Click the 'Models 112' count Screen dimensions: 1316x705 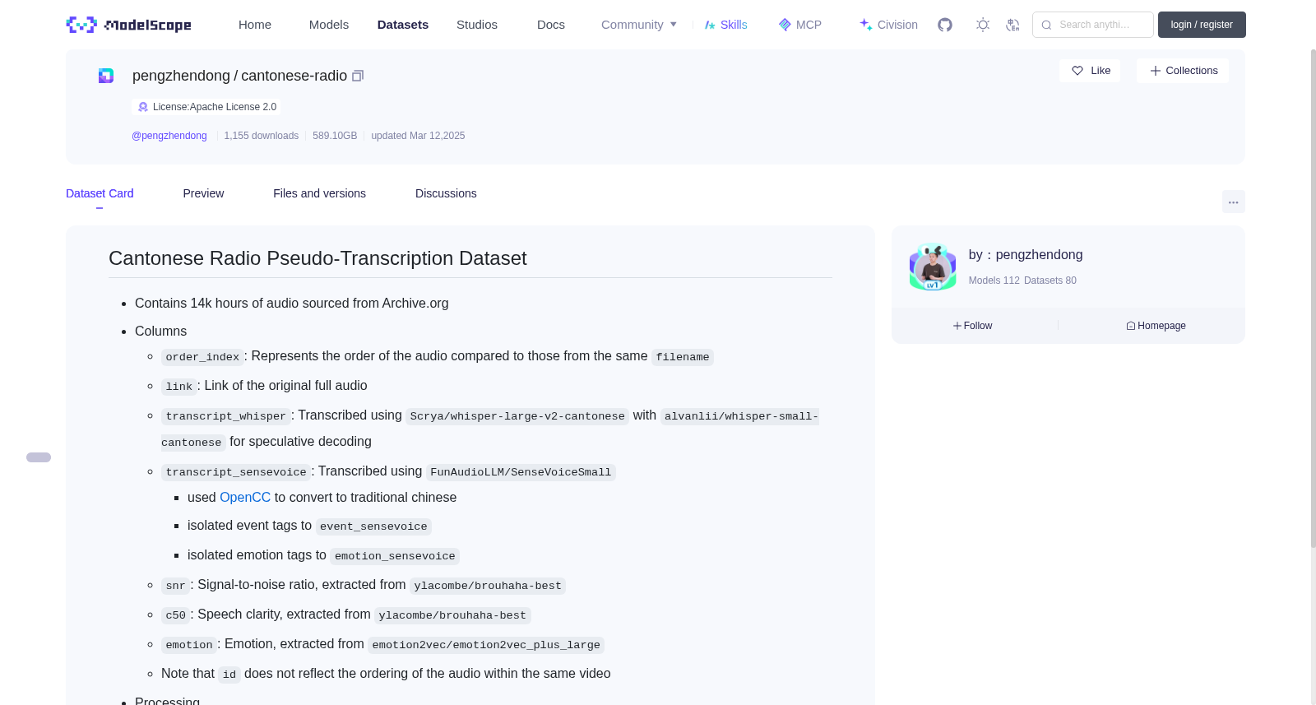(994, 281)
